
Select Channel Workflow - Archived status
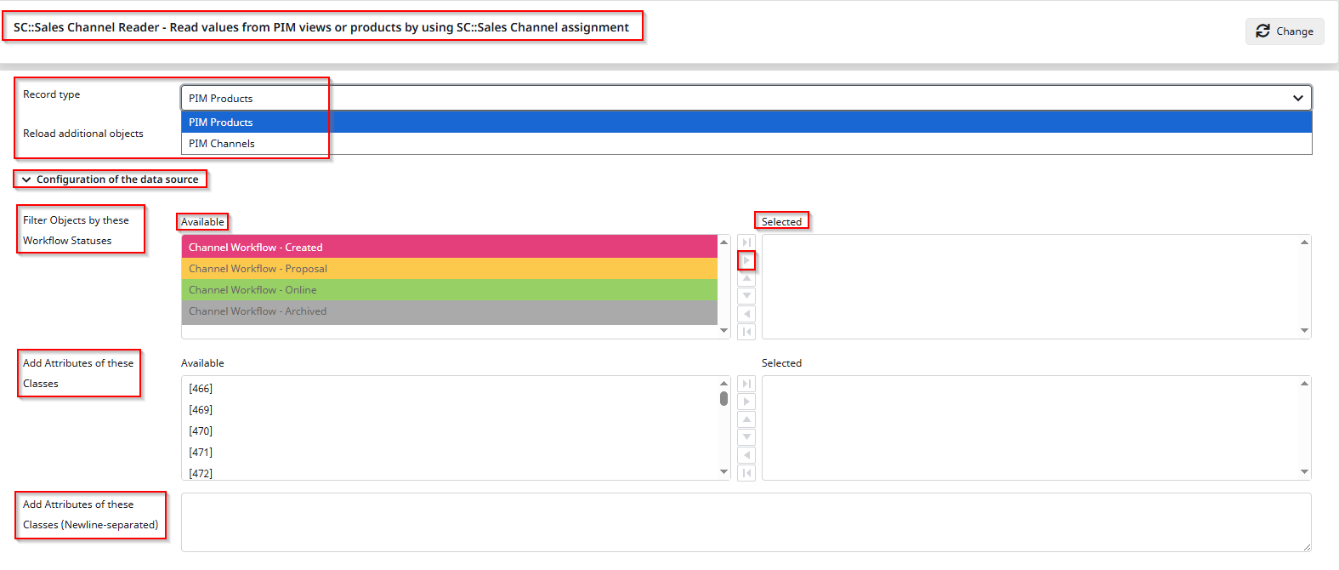[x=449, y=311]
